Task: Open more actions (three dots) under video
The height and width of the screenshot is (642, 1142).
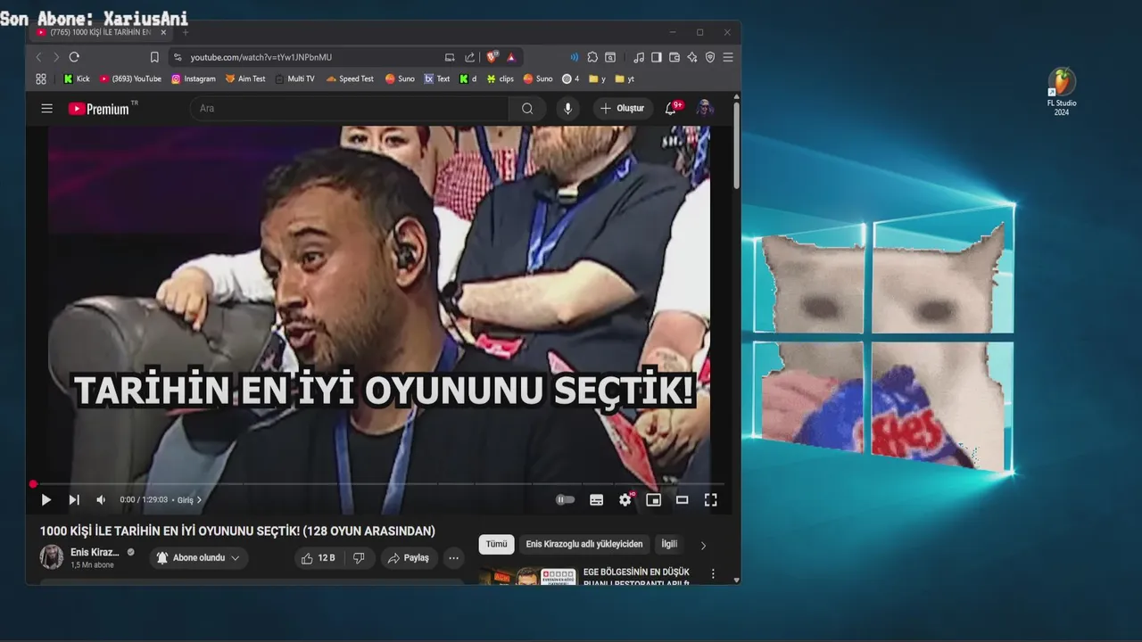Action: (x=453, y=558)
